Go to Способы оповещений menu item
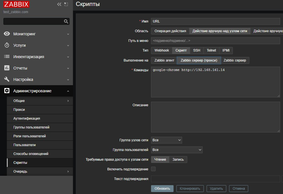283x194 pixels. (31, 154)
